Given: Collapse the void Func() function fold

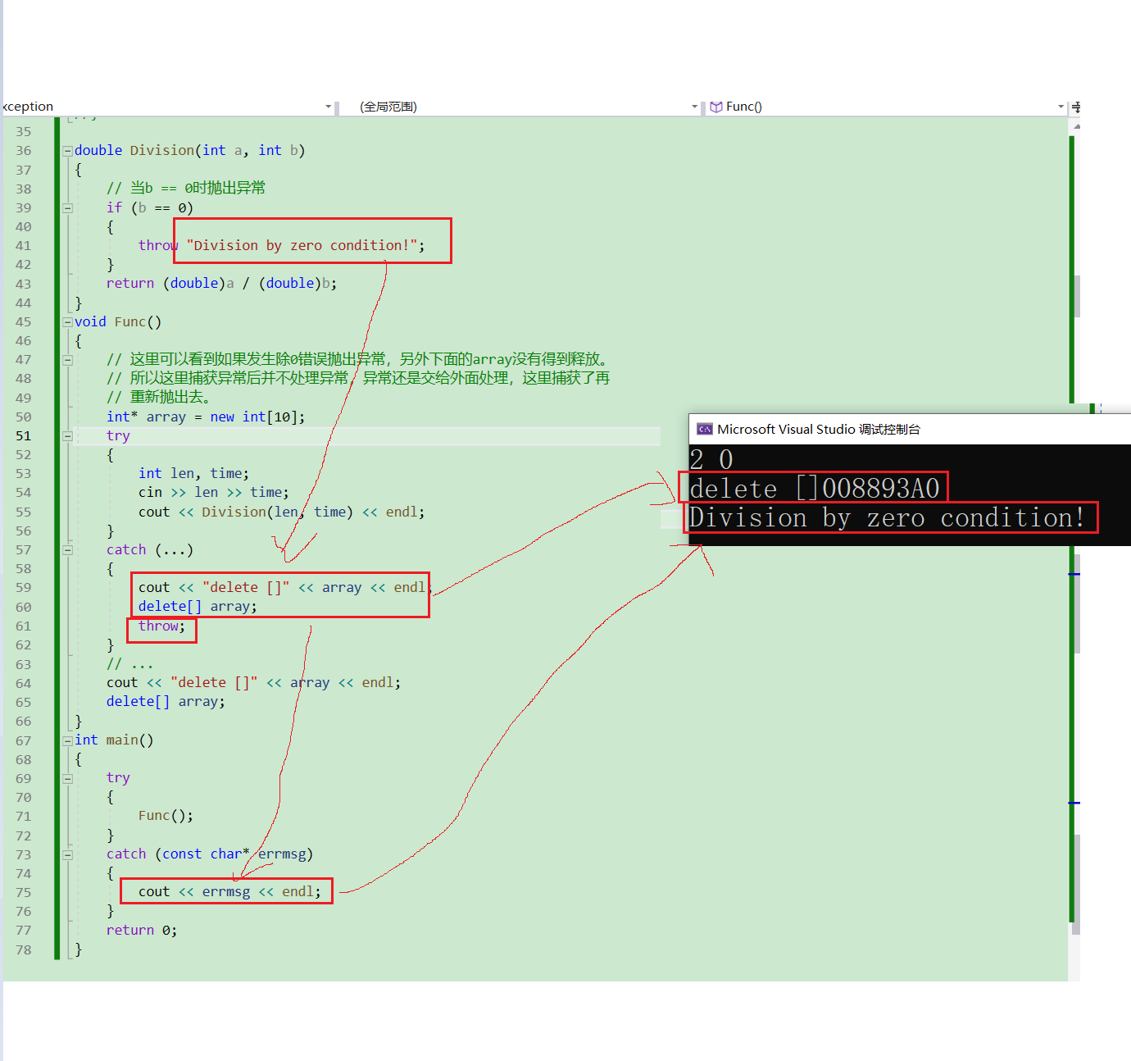Looking at the screenshot, I should point(68,322).
